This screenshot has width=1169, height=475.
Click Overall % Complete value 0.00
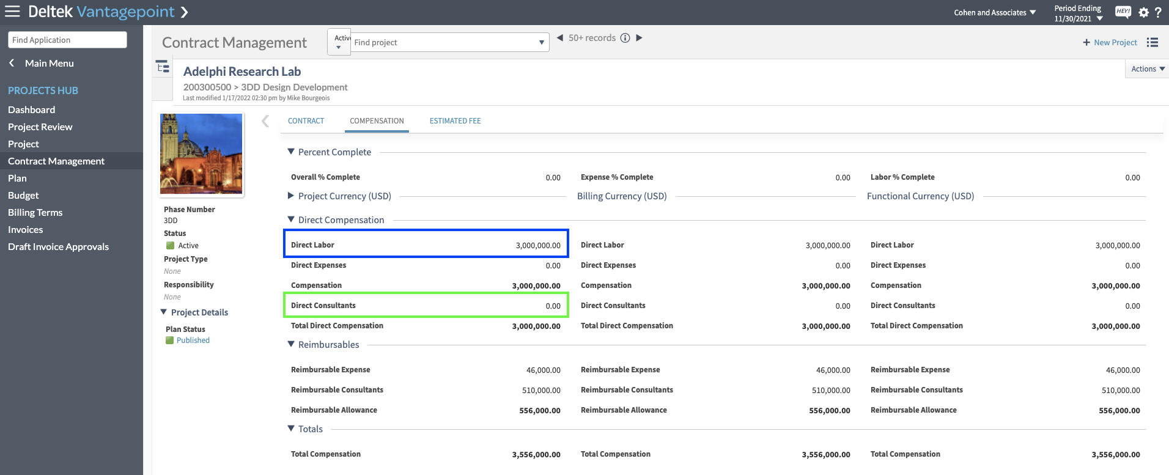tap(553, 177)
